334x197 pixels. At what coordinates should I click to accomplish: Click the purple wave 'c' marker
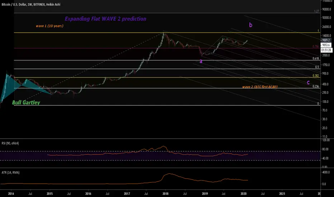308,82
